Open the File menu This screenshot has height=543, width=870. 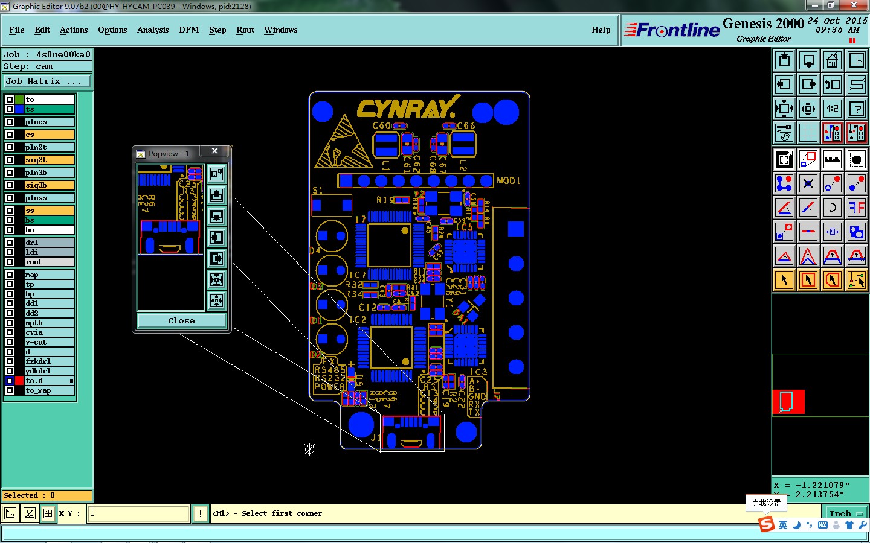(17, 30)
